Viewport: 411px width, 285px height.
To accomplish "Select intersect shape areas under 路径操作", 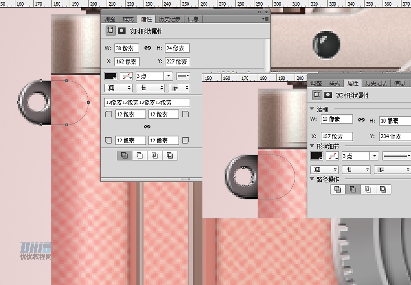I will pyautogui.click(x=368, y=189).
